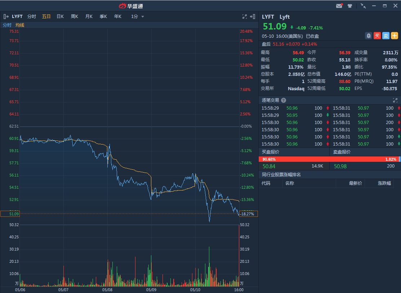Click the 卖盘报价 header
This screenshot has width=401, height=293.
point(342,152)
